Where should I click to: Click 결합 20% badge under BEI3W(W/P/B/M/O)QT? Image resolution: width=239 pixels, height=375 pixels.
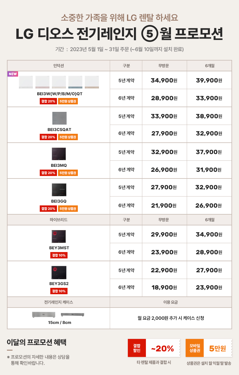pos(48,101)
